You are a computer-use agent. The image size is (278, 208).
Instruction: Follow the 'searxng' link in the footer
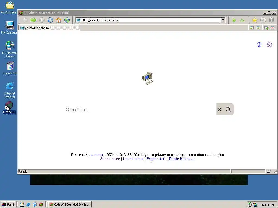(97, 155)
